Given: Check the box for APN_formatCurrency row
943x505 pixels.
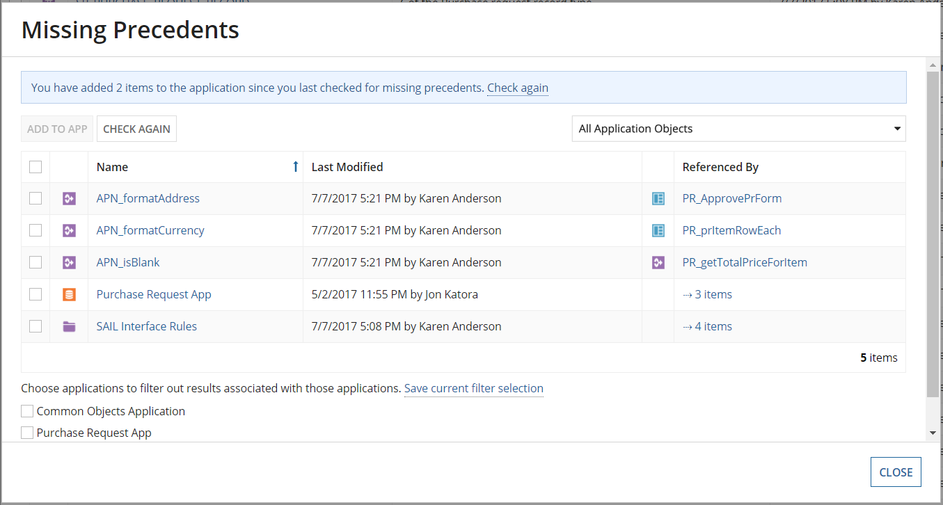Looking at the screenshot, I should click(x=35, y=231).
